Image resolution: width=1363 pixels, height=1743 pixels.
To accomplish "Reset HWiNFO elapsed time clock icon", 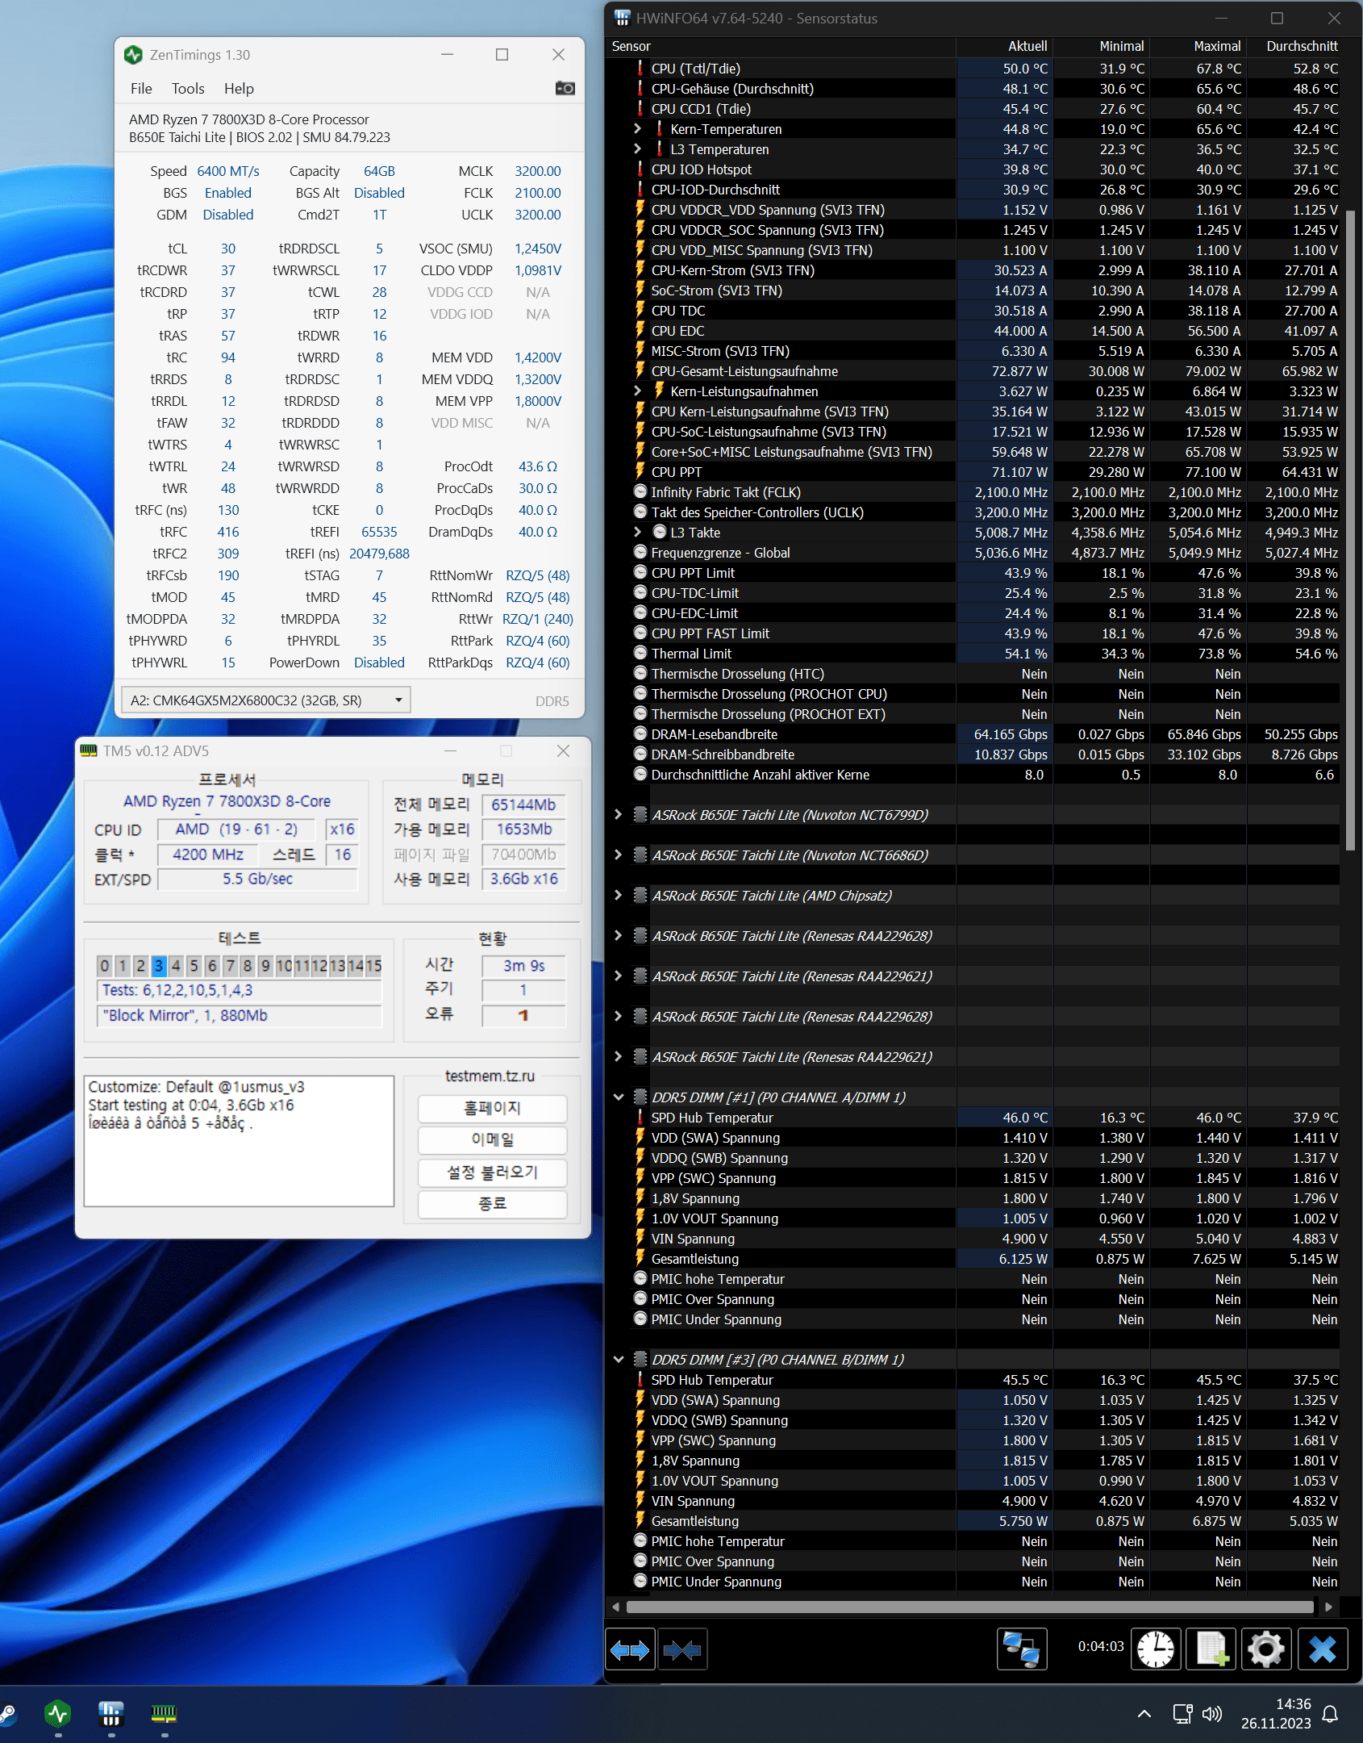I will tap(1156, 1649).
